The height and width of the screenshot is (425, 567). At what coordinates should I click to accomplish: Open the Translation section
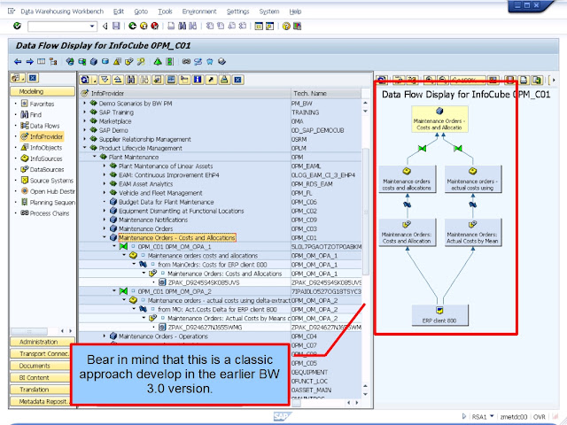click(43, 390)
